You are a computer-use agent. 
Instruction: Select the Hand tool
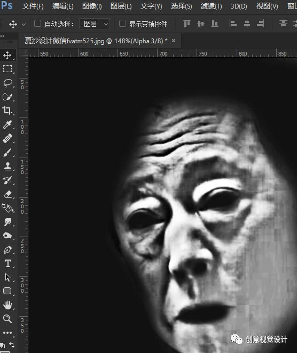[x=7, y=305]
